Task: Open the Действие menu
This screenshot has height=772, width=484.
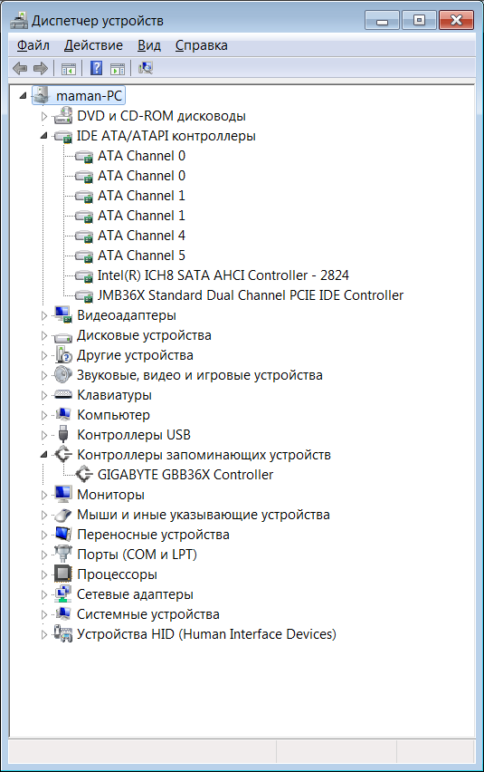Action: 93,45
